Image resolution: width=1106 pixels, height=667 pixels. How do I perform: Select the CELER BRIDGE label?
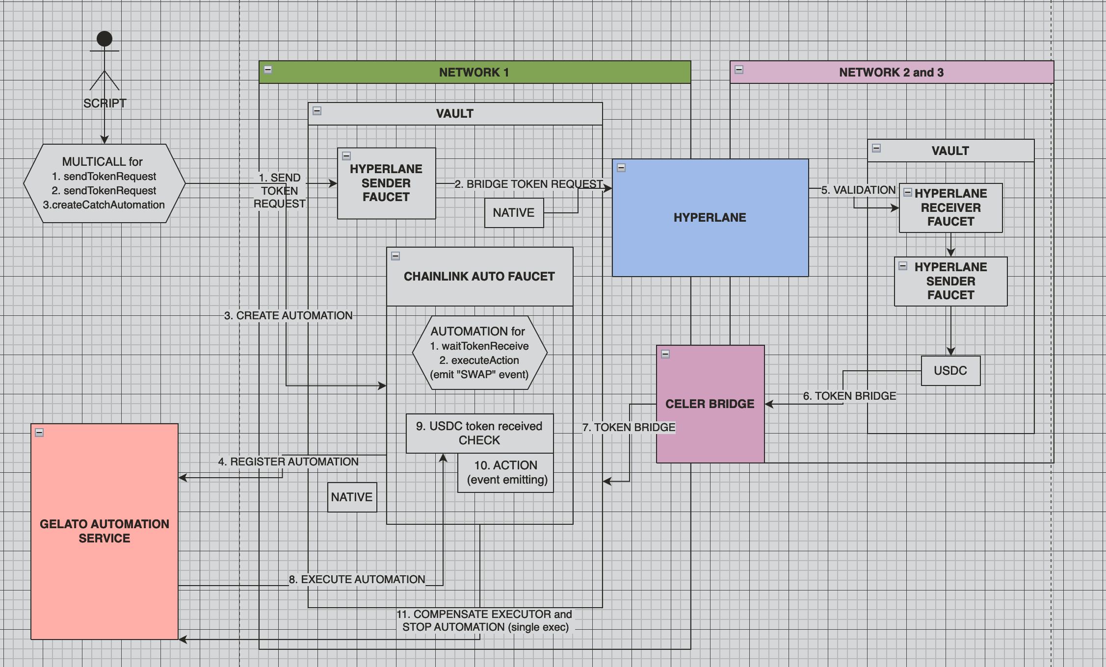(710, 404)
